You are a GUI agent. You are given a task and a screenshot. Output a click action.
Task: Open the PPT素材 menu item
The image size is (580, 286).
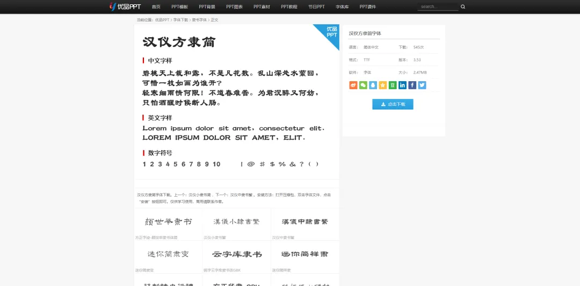262,6
